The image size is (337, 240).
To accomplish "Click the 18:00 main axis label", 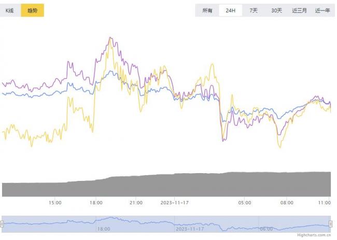I will point(96,203).
